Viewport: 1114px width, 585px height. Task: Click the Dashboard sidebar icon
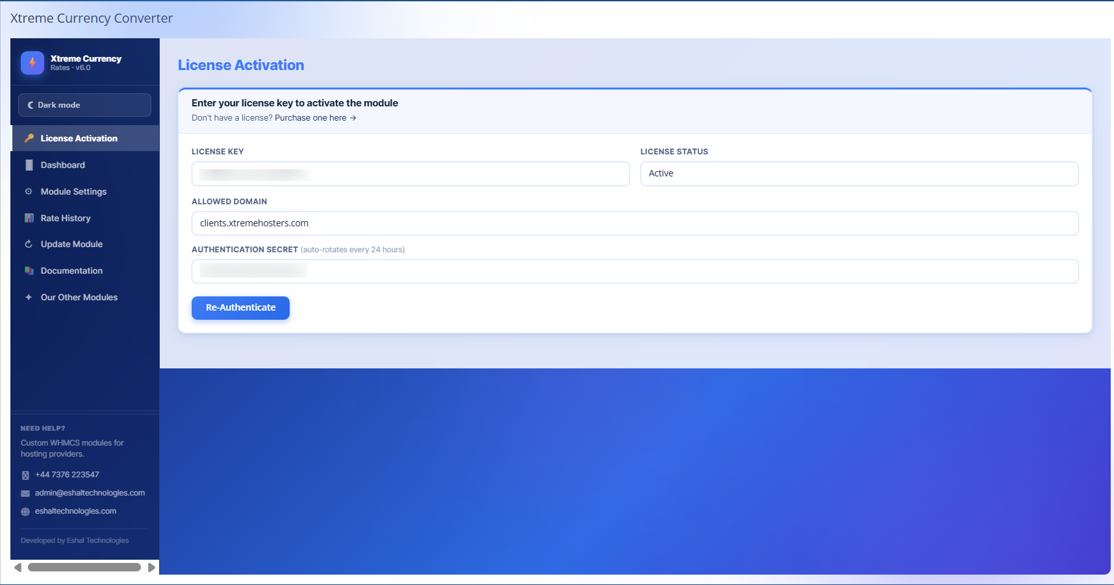[29, 165]
